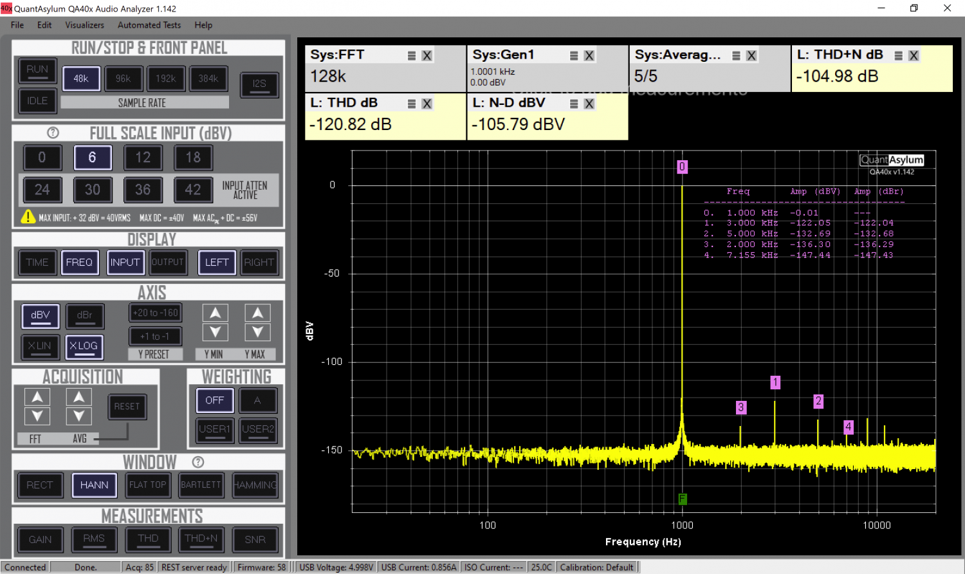Close the Sys:Gen1 tile

point(589,56)
